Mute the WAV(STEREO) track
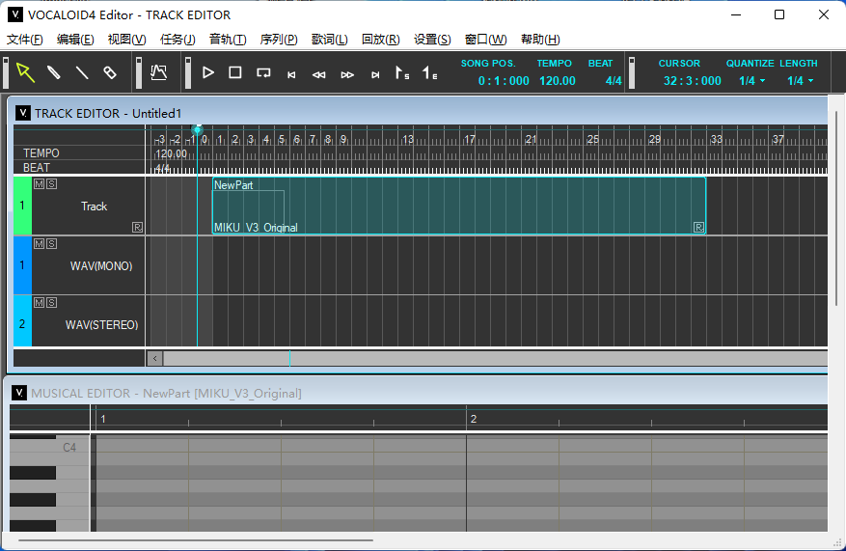 point(39,303)
